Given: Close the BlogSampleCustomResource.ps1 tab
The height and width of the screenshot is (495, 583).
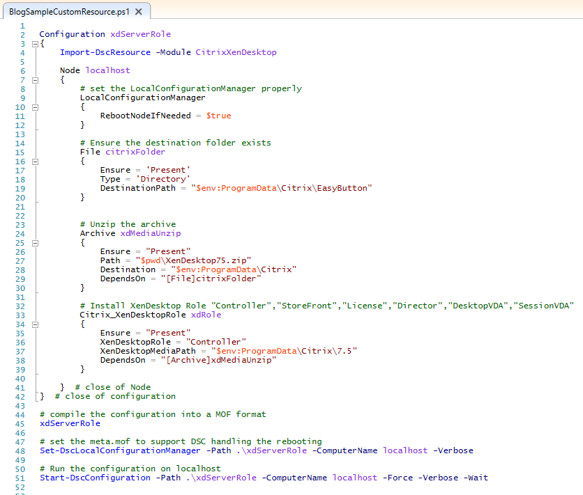Looking at the screenshot, I should pyautogui.click(x=139, y=12).
